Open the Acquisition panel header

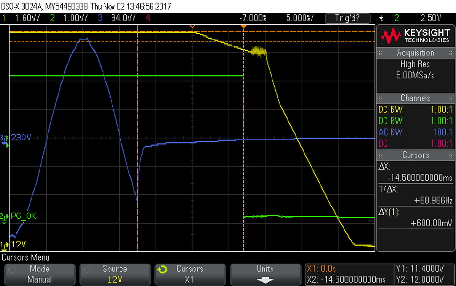click(x=415, y=53)
